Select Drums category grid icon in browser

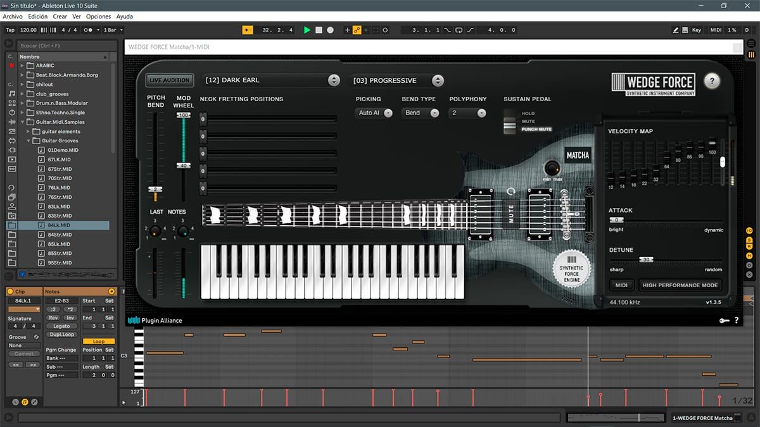(x=11, y=103)
